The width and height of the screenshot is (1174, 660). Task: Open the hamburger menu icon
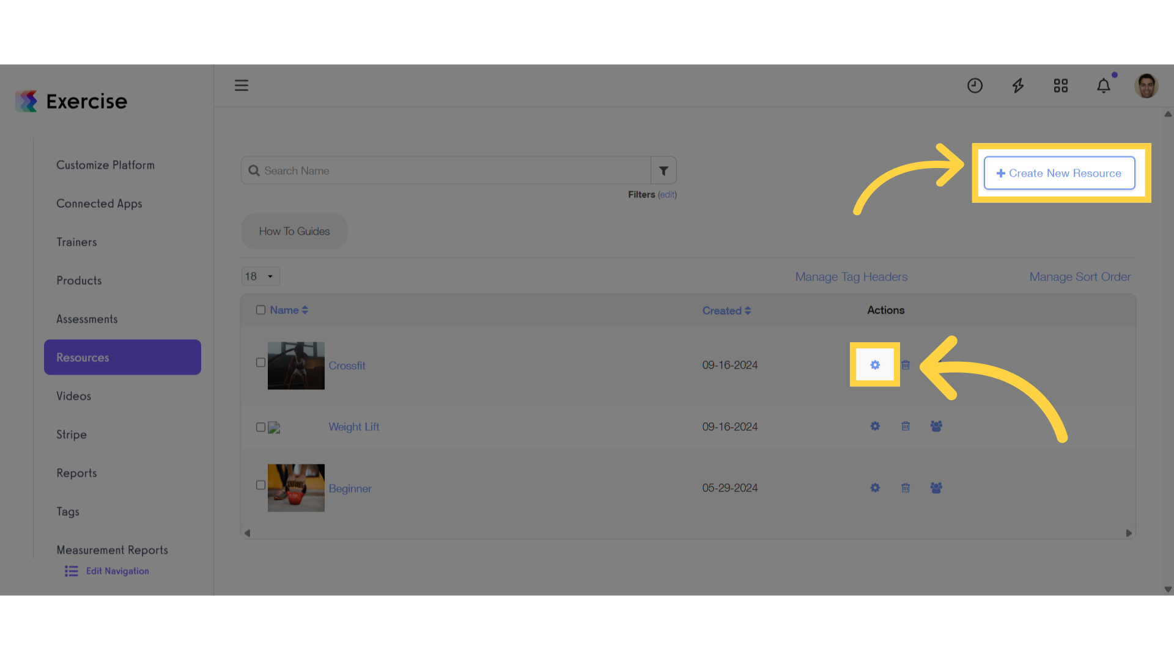coord(242,86)
